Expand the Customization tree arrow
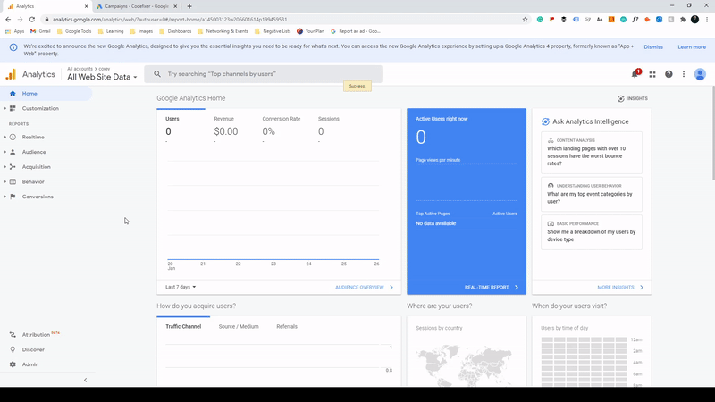 pyautogui.click(x=5, y=108)
